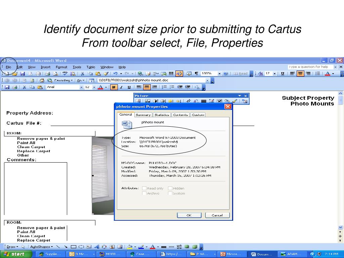The width and height of the screenshot is (344, 258).
Task: Select the Oval shape tool
Action: (x=81, y=247)
